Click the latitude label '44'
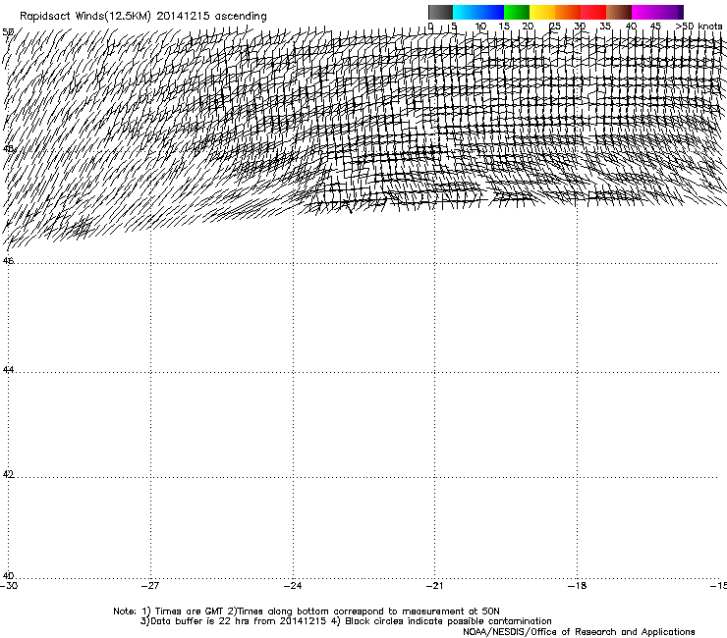 (8, 370)
